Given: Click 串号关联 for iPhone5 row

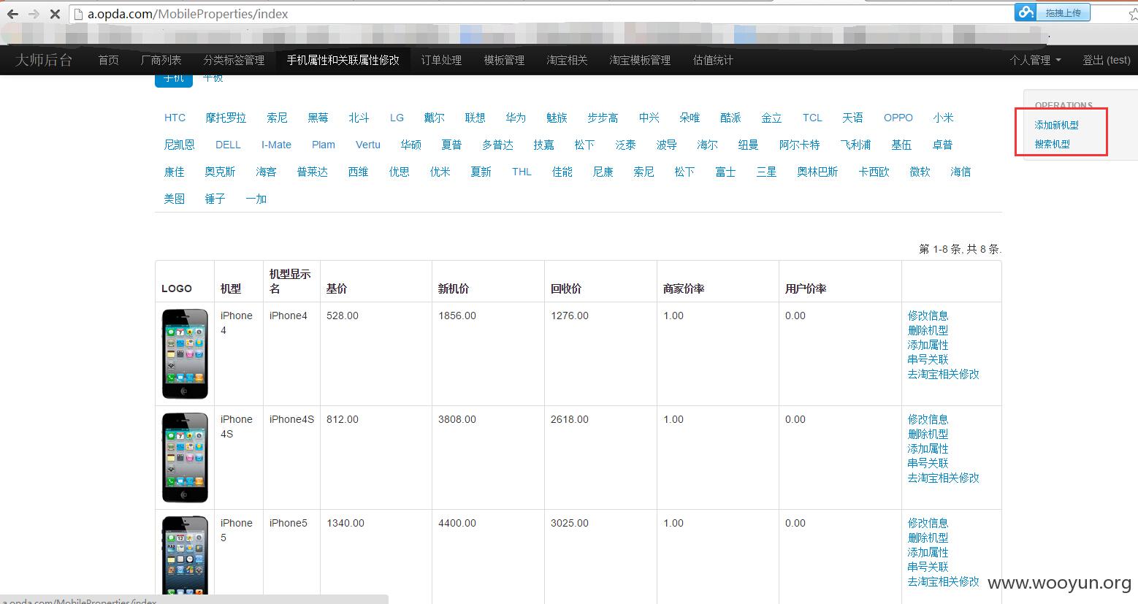Looking at the screenshot, I should (x=928, y=567).
